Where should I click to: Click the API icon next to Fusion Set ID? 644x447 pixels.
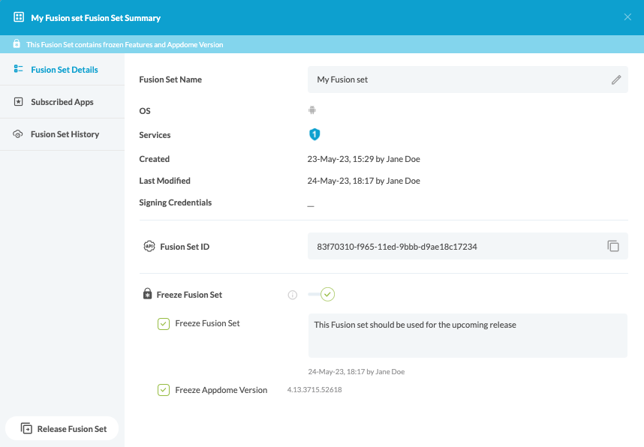click(148, 246)
